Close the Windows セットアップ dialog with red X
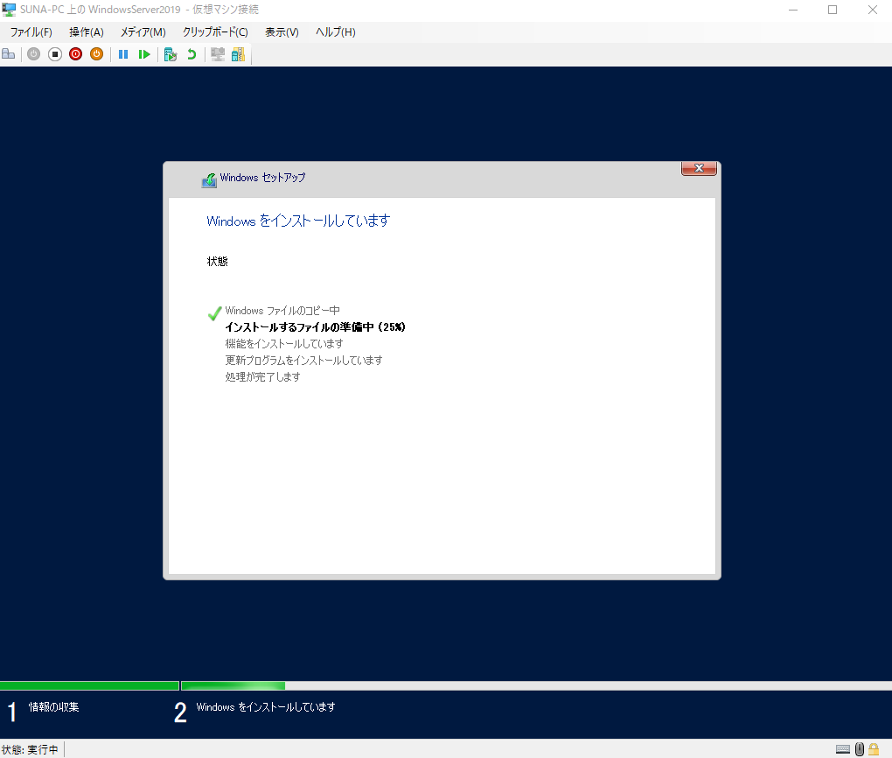The image size is (892, 758). coord(699,168)
